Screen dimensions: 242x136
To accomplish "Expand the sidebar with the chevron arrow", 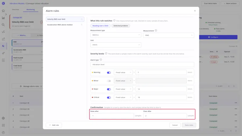I will click(6, 14).
